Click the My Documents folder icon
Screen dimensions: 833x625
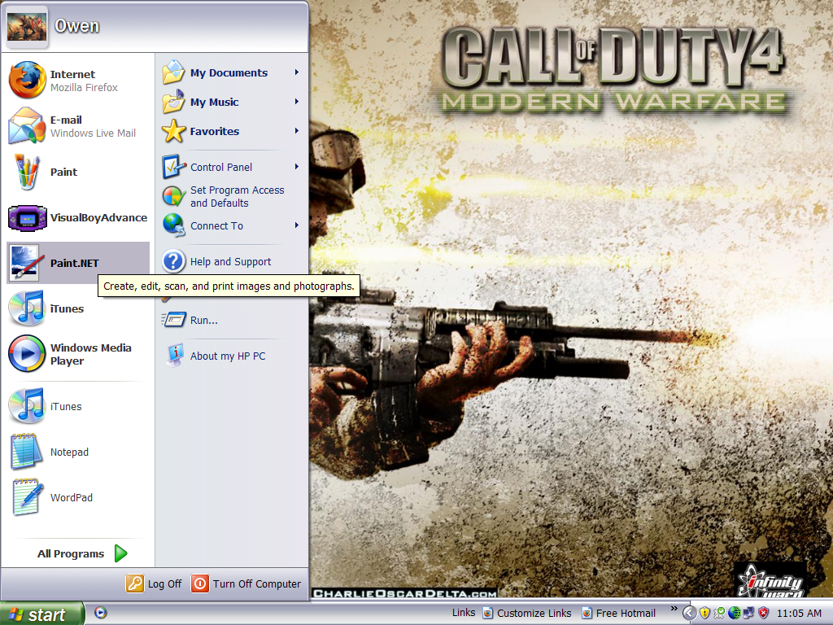pyautogui.click(x=173, y=72)
